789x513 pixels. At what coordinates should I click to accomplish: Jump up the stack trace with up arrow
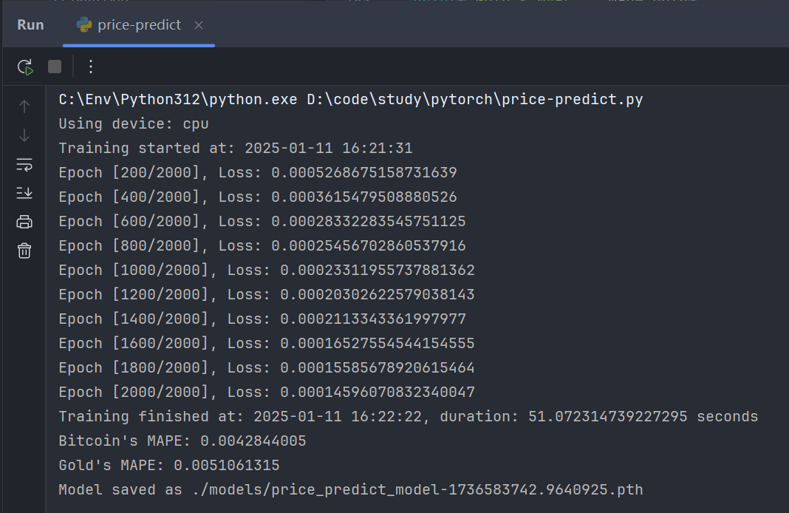pos(24,106)
